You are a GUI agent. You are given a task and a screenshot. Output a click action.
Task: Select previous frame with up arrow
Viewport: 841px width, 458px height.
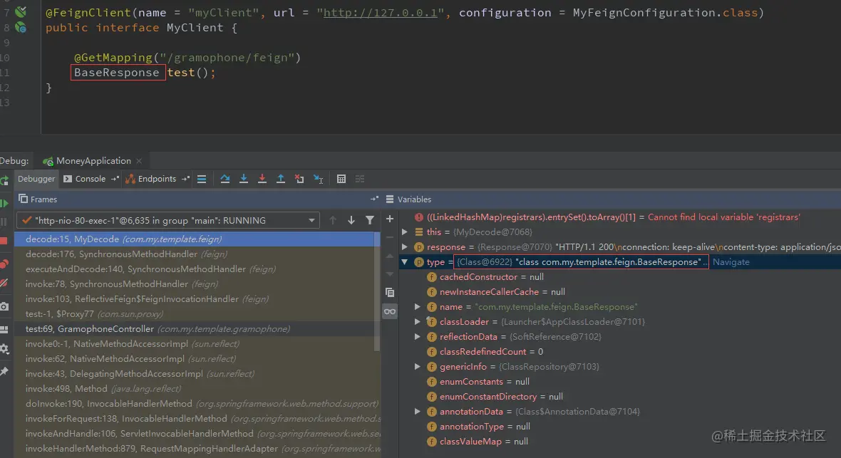tap(333, 220)
